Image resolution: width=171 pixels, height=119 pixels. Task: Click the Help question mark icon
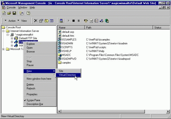(28, 13)
